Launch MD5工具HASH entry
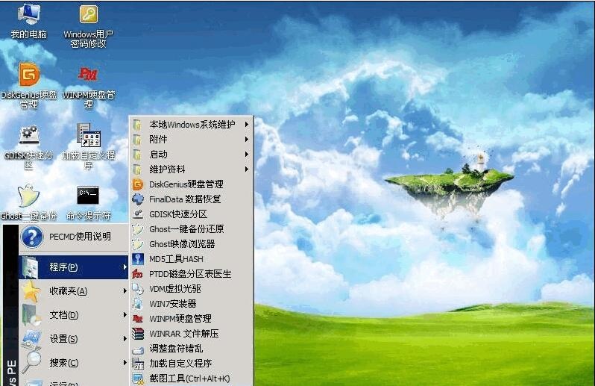Image resolution: width=595 pixels, height=386 pixels. coord(191,259)
